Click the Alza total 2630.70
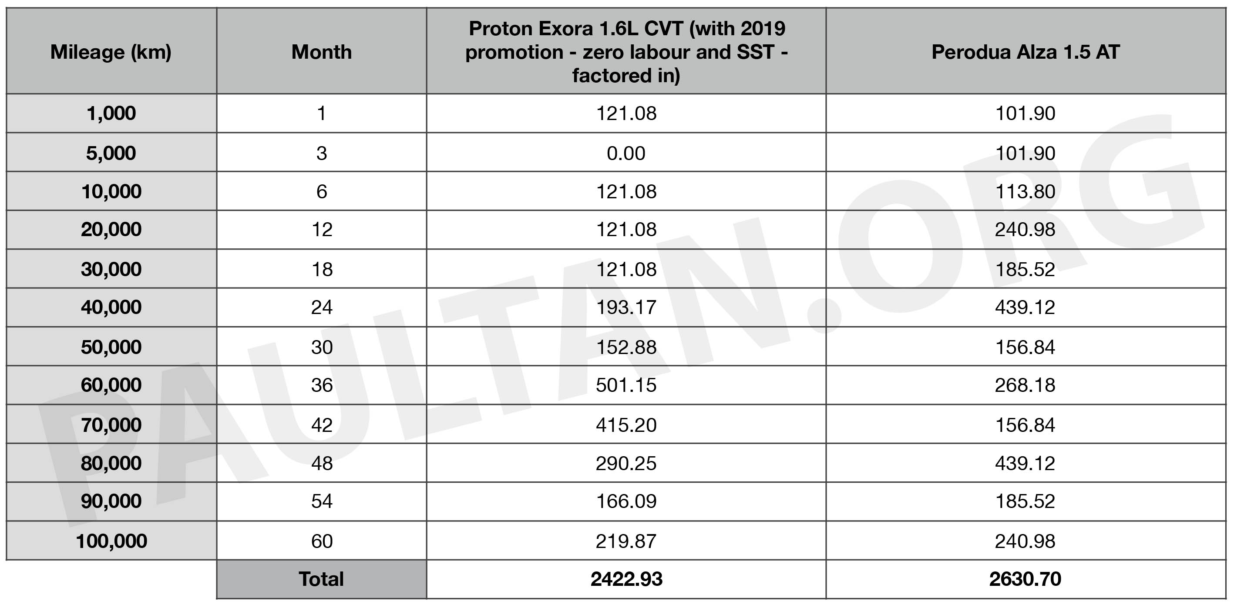This screenshot has width=1234, height=608. click(x=1026, y=579)
